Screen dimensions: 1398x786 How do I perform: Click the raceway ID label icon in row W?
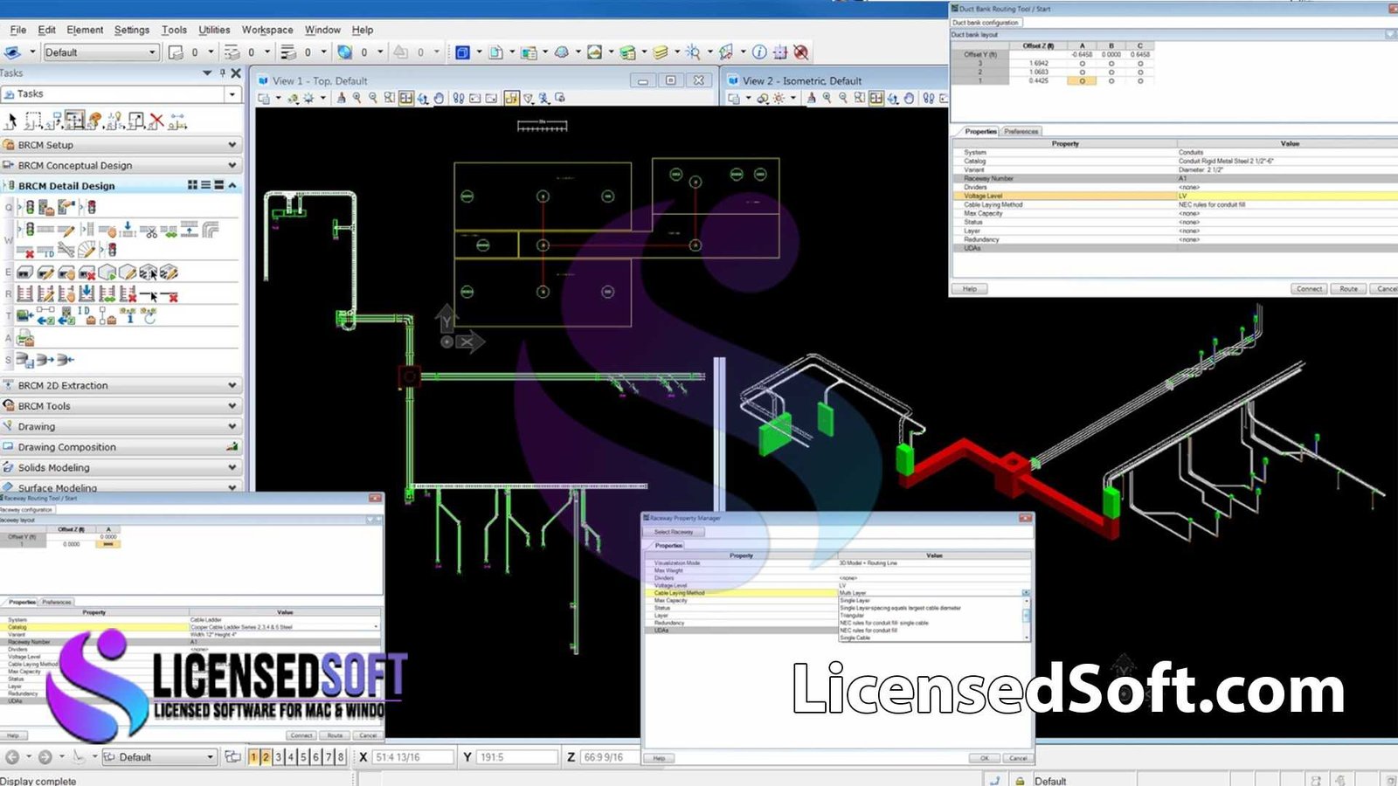(45, 252)
